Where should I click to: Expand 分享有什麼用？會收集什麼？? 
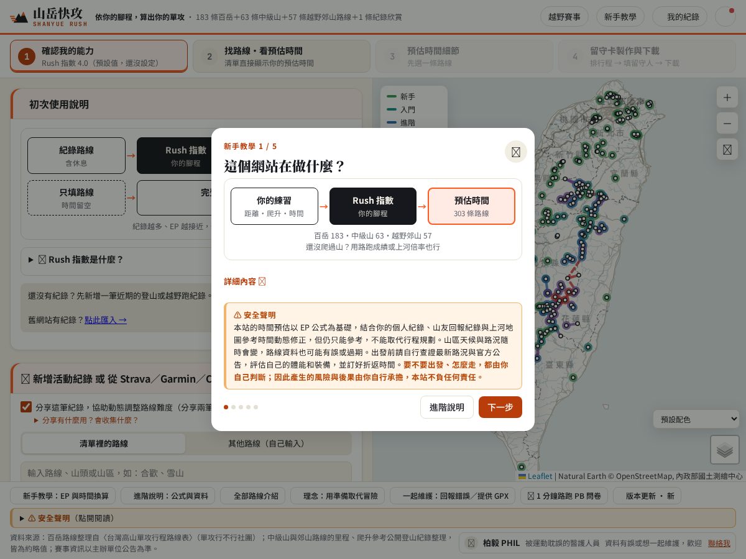tap(86, 420)
